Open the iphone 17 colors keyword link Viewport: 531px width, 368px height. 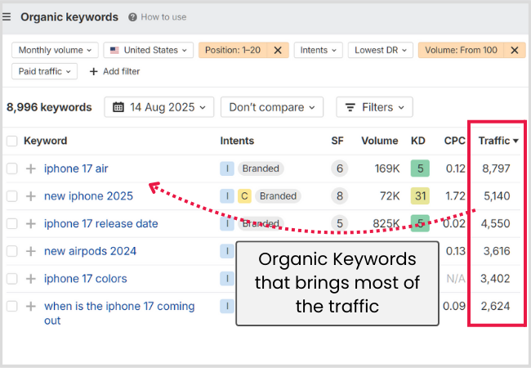pos(85,279)
